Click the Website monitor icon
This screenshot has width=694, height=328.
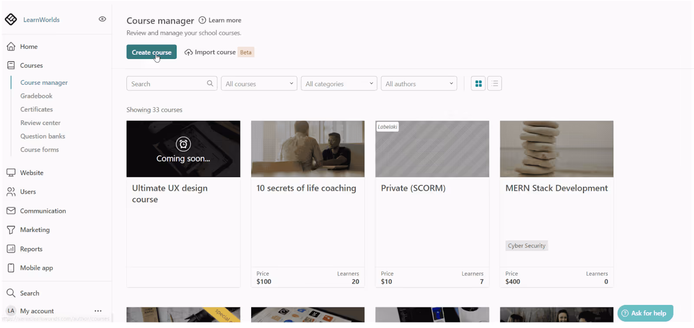pyautogui.click(x=11, y=172)
